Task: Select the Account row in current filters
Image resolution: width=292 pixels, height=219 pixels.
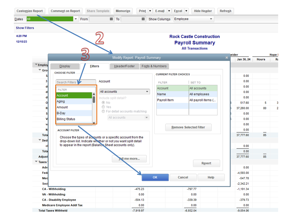Action: (x=187, y=88)
